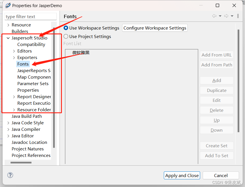This screenshot has height=187, width=245.
Task: Open back history dropdown arrow
Action: pos(220,16)
